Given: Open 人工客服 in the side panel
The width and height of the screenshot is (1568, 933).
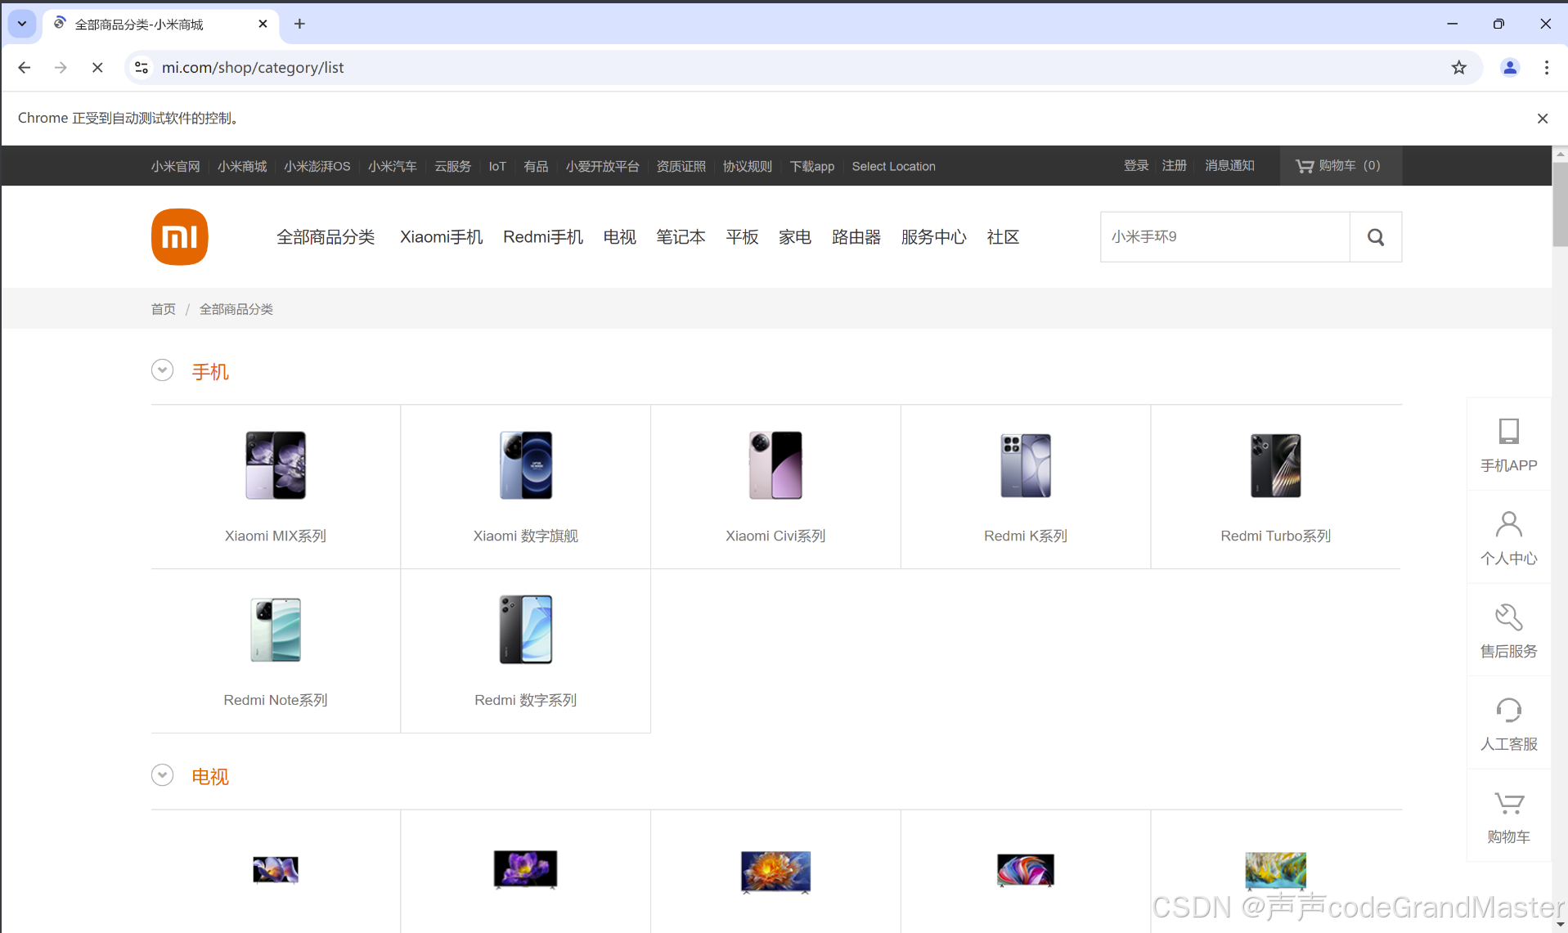Looking at the screenshot, I should 1508,723.
